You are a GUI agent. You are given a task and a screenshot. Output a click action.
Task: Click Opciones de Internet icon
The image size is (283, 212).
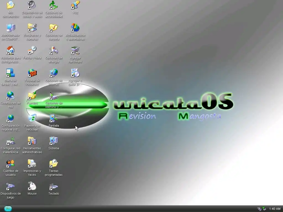click(54, 73)
